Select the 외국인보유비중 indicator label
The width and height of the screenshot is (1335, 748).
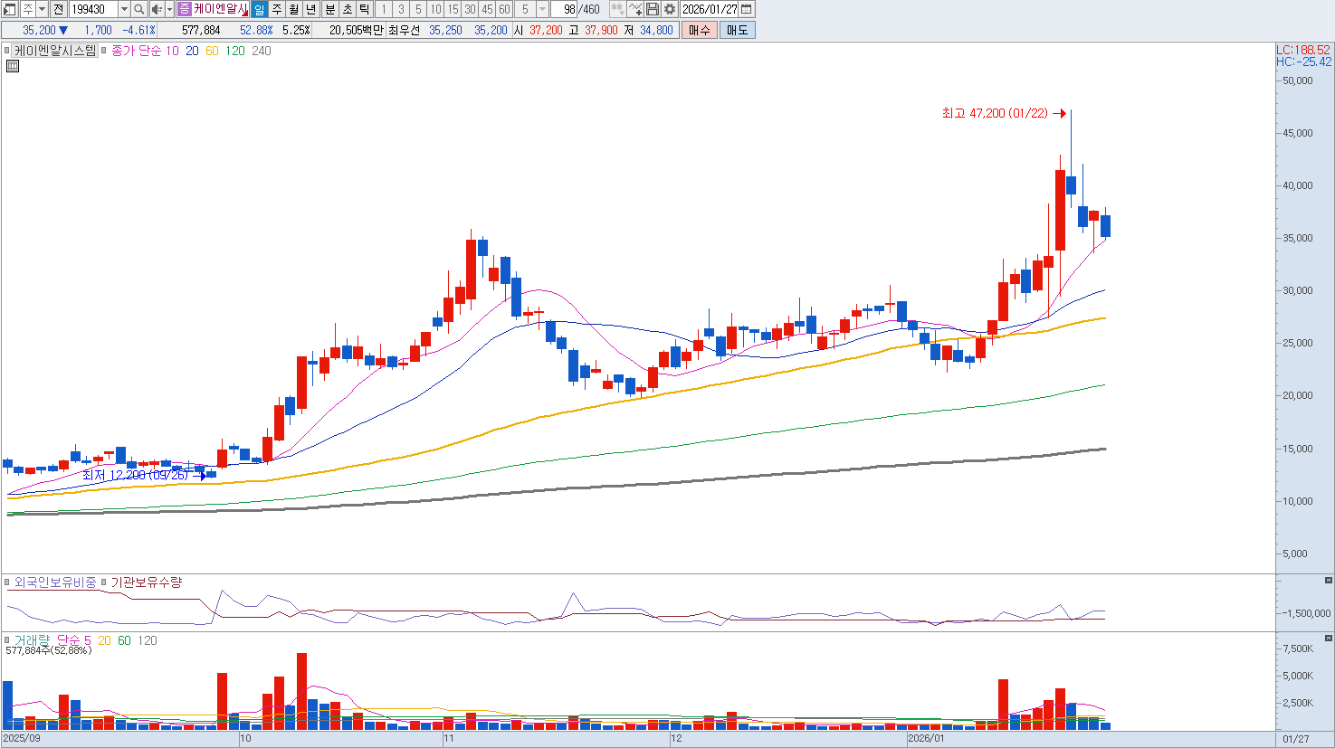55,582
